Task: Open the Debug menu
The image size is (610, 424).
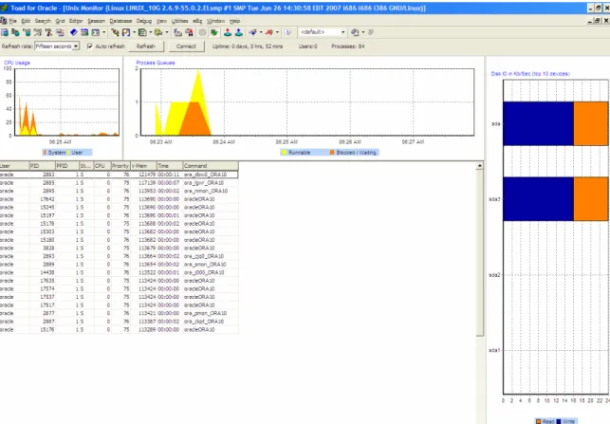Action: (144, 21)
